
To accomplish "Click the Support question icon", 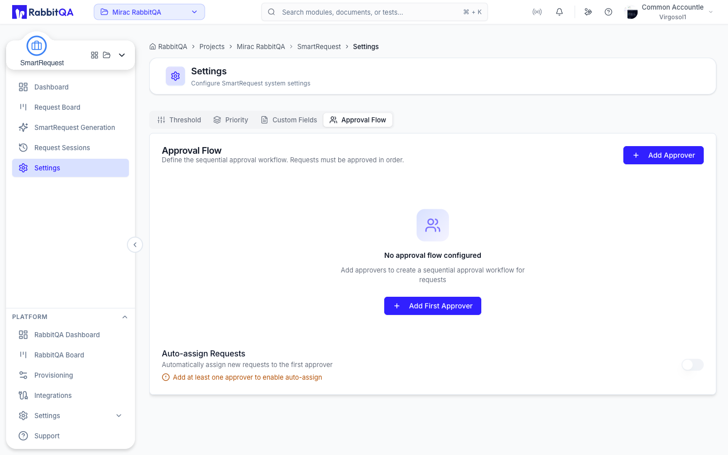I will (23, 436).
